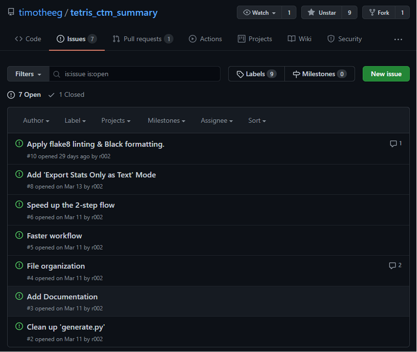Image resolution: width=417 pixels, height=352 pixels.
Task: Click the watchers count 1
Action: pyautogui.click(x=289, y=12)
